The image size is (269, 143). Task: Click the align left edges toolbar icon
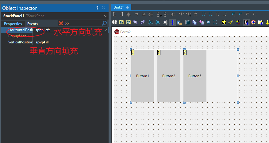coord(114,14)
